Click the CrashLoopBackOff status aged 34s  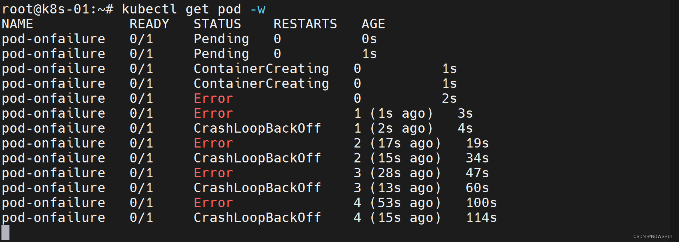pos(257,158)
